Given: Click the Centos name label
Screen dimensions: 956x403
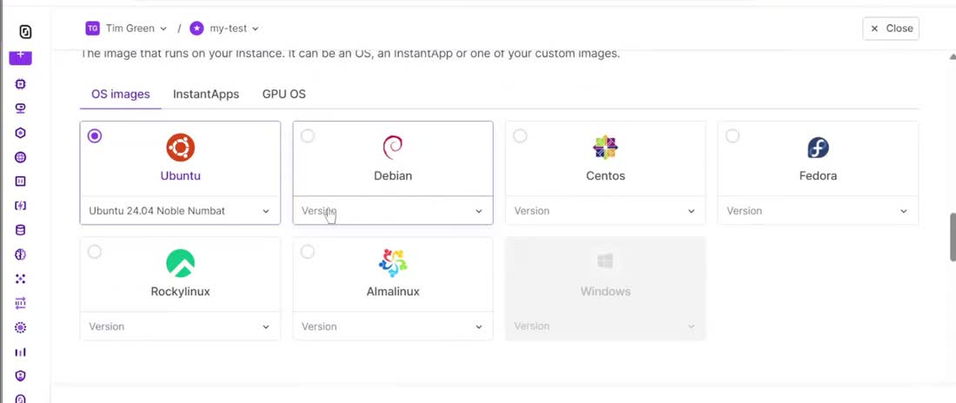Looking at the screenshot, I should coord(606,175).
